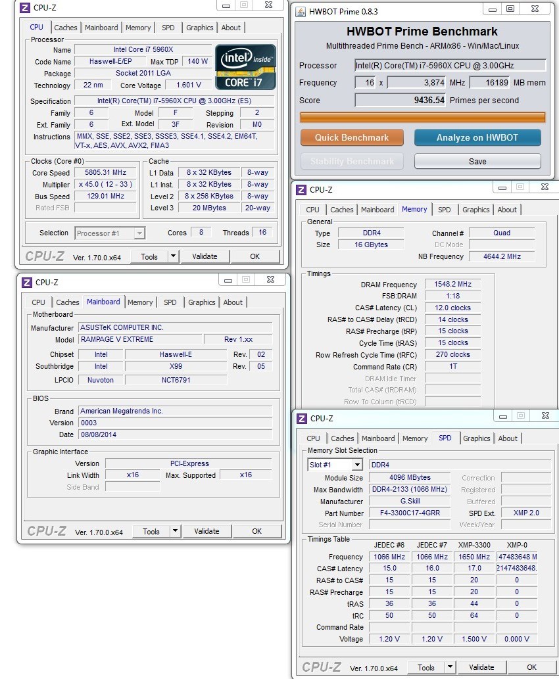Open Tools dropdown arrow in Mainboard window
Screen dimensions: 559x679
click(x=175, y=531)
